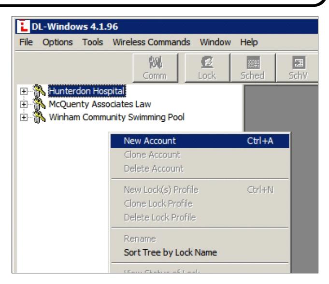Choose New Account from context menu
The width and height of the screenshot is (329, 284).
point(200,141)
